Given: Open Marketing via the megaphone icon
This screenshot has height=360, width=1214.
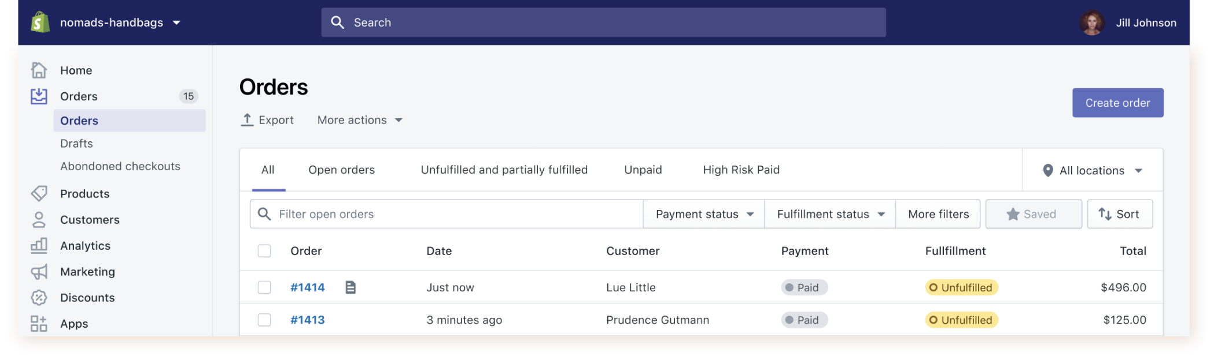Looking at the screenshot, I should point(39,272).
